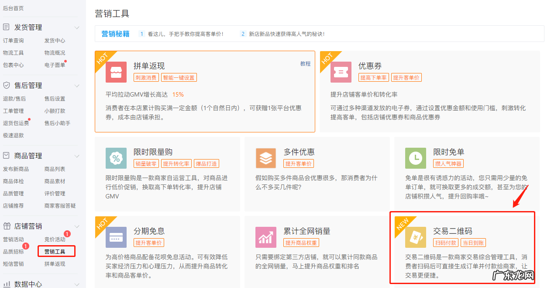
Task: Click the 多件优惠 stacked layers icon
Action: click(265, 158)
